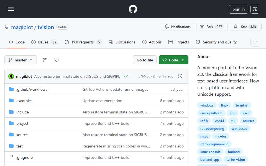Open the Pull requests tab

83,42
